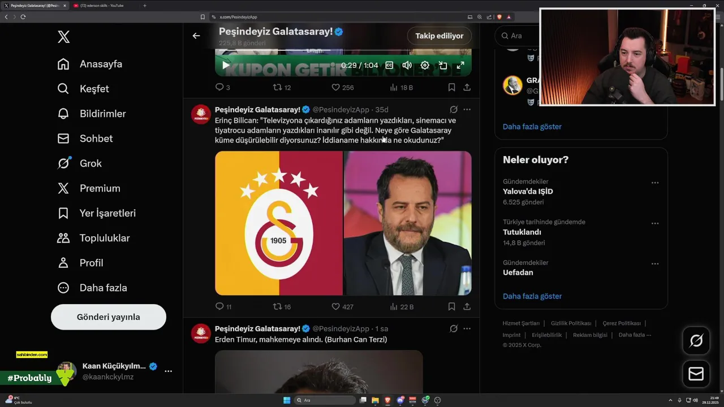Bookmark the post with 22 B views
This screenshot has height=407, width=724.
451,307
